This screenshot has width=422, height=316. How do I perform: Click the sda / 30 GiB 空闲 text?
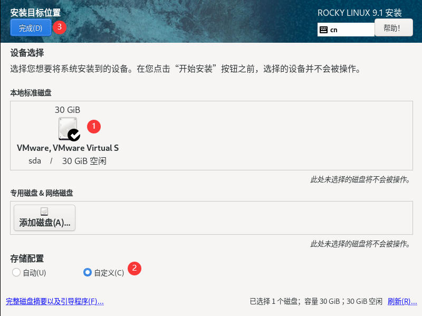pos(68,161)
